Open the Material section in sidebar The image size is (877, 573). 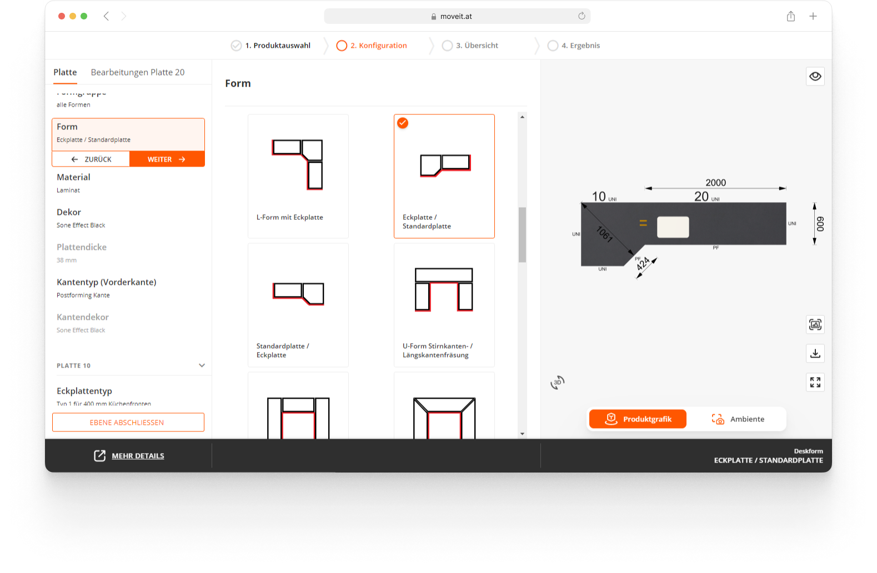coord(128,183)
